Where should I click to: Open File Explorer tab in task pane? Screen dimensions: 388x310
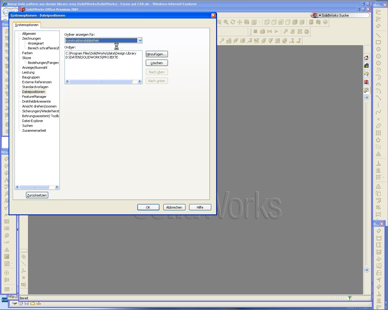(366, 74)
